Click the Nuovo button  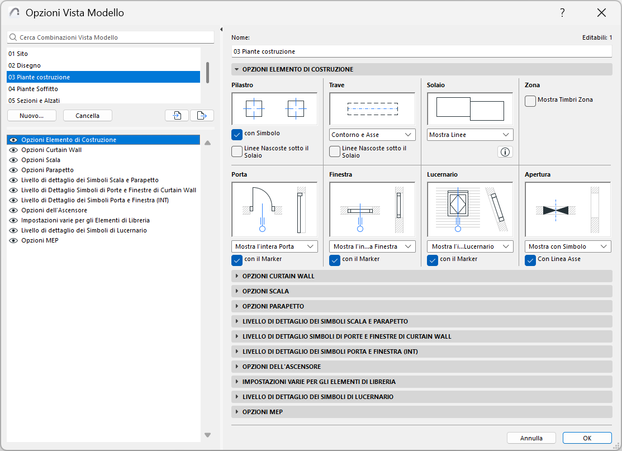31,115
